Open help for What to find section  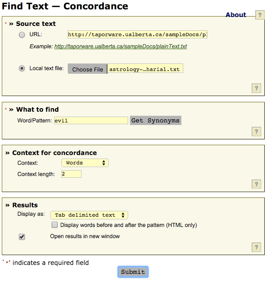point(256,131)
